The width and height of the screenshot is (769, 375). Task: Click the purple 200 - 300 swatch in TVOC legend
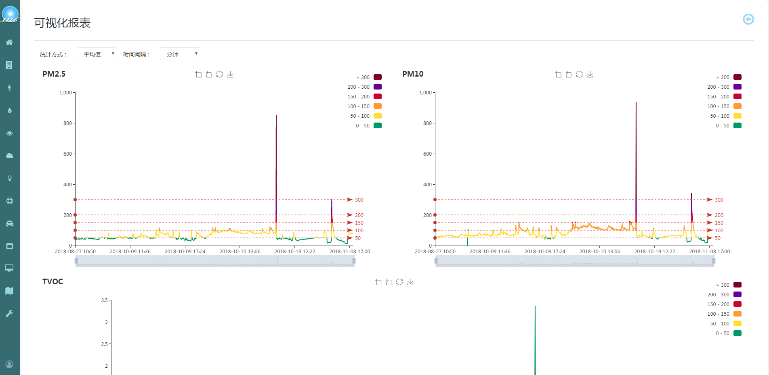[x=737, y=294]
